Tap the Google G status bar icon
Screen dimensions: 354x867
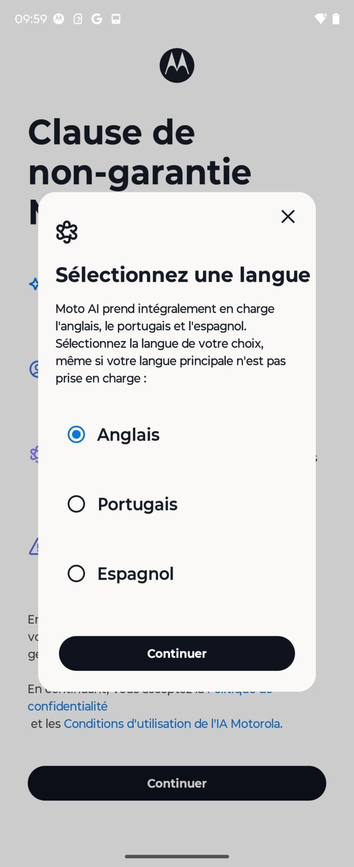(97, 19)
